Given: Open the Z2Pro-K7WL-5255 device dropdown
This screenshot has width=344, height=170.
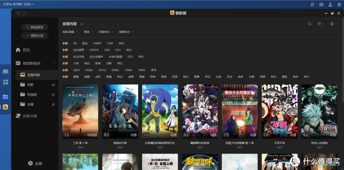Looking at the screenshot, I should point(18,4).
